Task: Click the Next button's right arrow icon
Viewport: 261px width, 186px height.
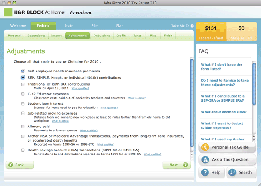Action: coord(185,165)
